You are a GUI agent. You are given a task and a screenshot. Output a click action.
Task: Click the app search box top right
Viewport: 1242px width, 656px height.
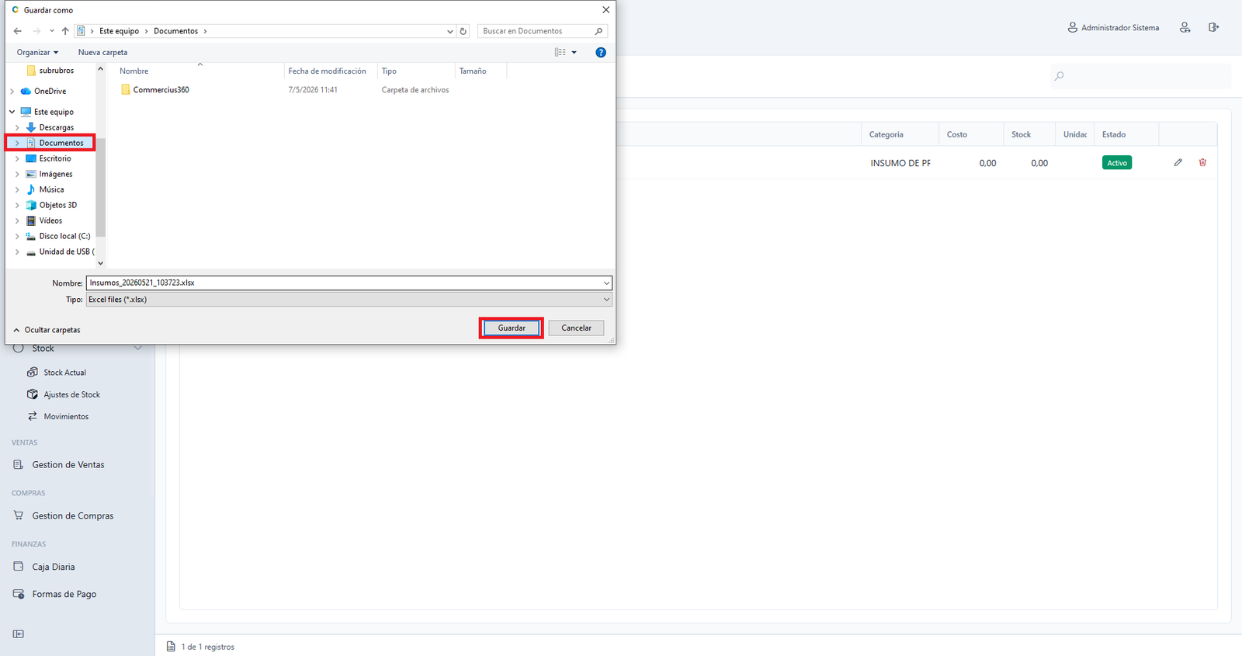[x=1141, y=76]
